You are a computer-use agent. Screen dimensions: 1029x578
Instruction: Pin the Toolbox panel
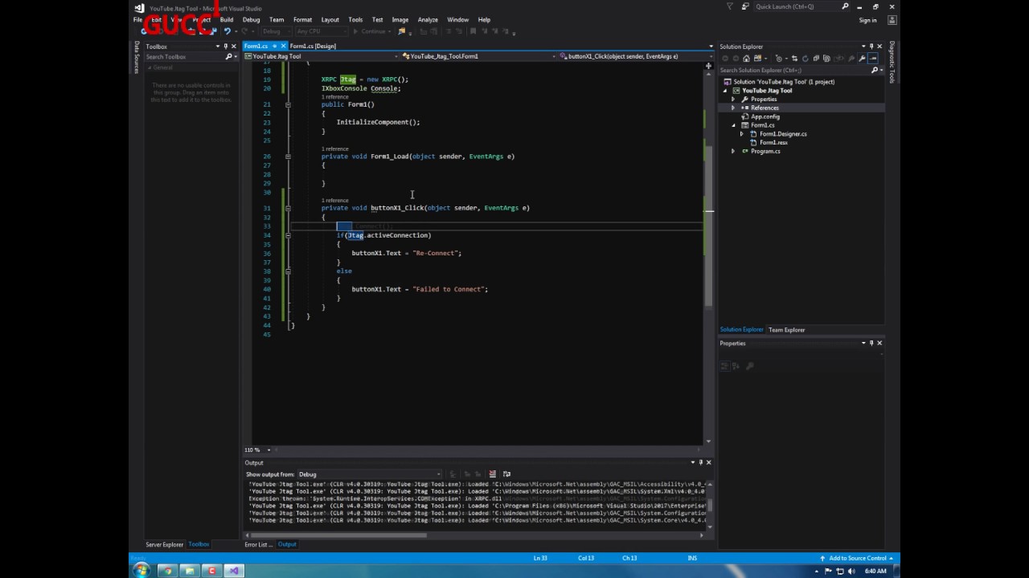pyautogui.click(x=226, y=47)
